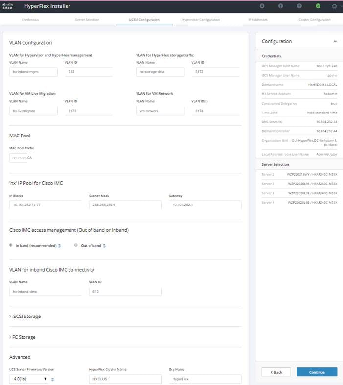Click the vm-network VLAN Name field

point(160,111)
